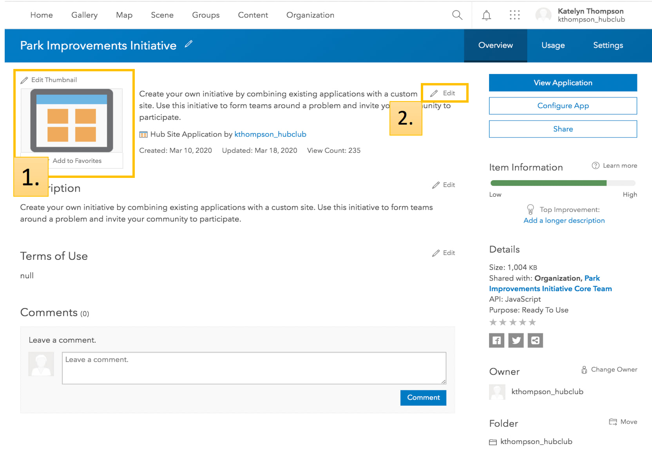Viewport: 652px width, 460px height.
Task: Click the search magnifier icon
Action: point(457,15)
